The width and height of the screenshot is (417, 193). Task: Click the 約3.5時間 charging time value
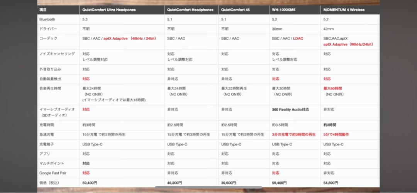pos(280,125)
